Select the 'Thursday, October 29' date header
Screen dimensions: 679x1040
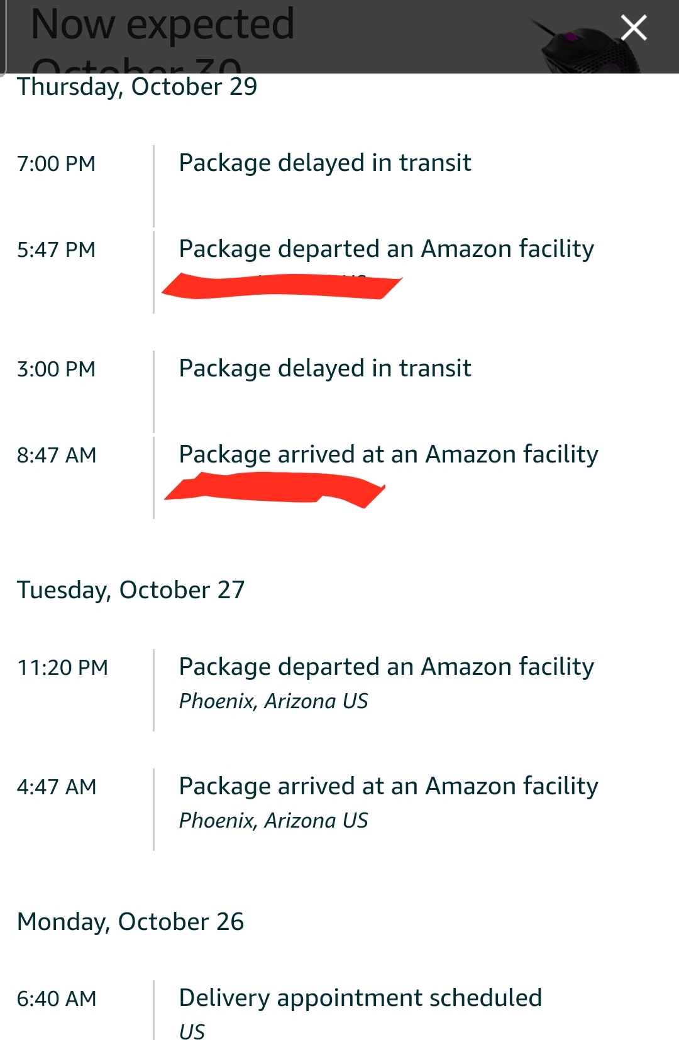pos(137,87)
